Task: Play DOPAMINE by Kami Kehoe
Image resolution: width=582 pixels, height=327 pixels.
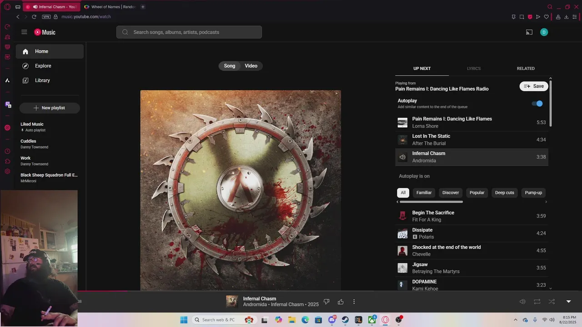Action: pyautogui.click(x=472, y=285)
